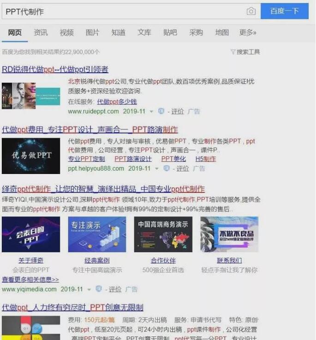Open the 图片 tab
The image size is (316, 340).
click(92, 32)
